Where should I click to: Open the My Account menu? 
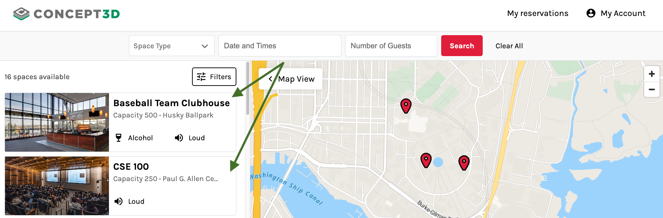pyautogui.click(x=623, y=13)
